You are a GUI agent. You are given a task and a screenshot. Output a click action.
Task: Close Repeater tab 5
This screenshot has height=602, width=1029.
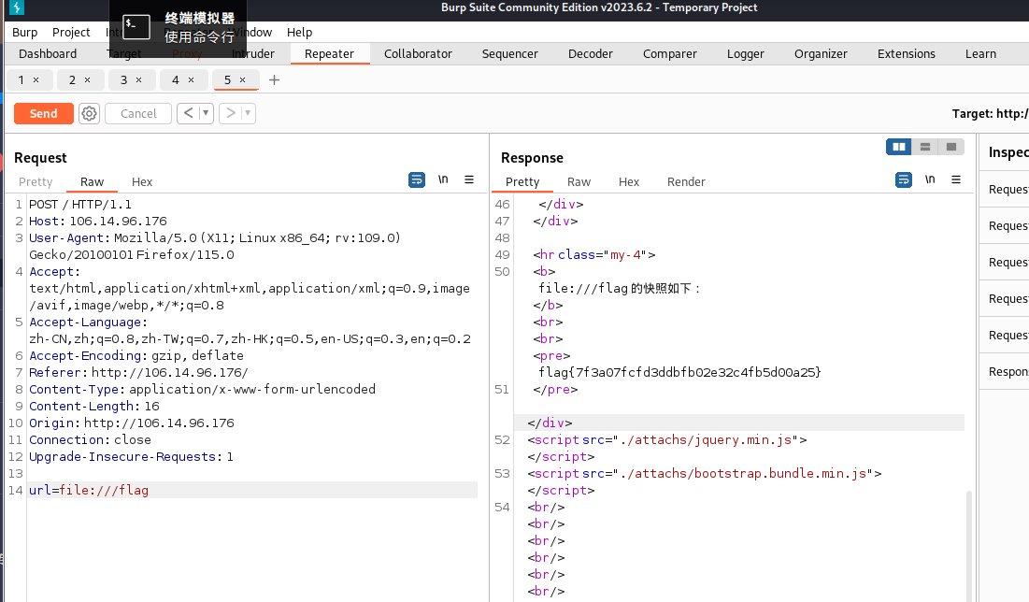pyautogui.click(x=242, y=80)
